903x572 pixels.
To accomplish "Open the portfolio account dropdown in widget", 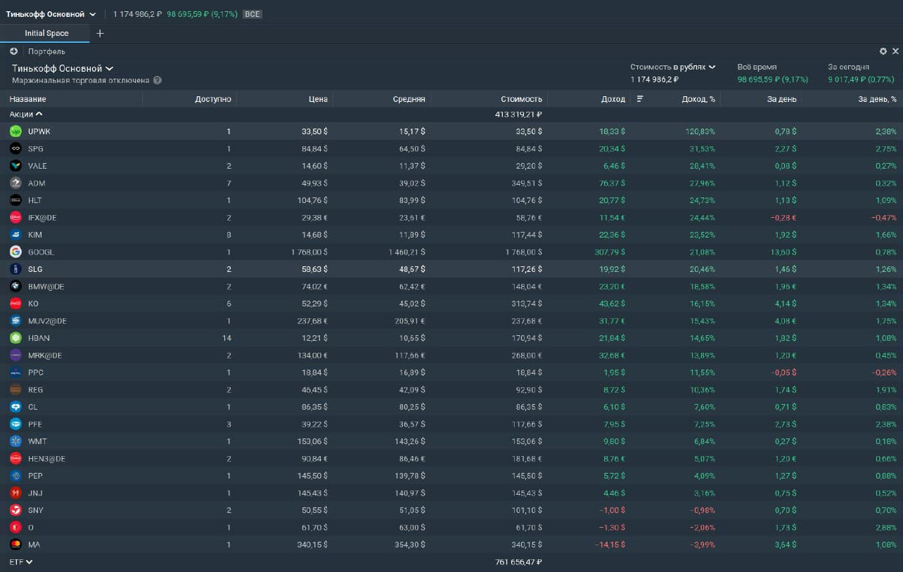I will tap(63, 68).
